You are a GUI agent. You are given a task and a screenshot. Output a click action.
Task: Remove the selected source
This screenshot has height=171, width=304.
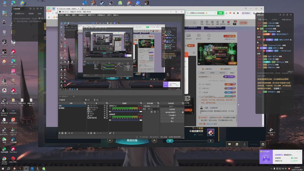pyautogui.click(x=91, y=133)
